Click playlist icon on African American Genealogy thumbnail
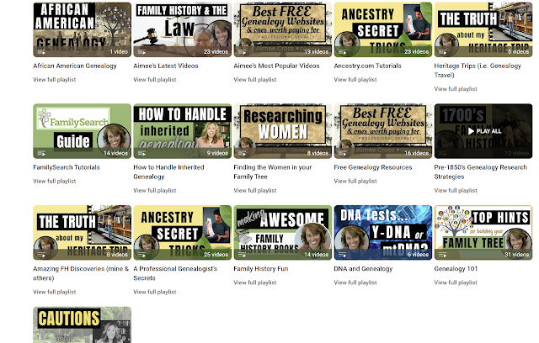This screenshot has width=539, height=343. (x=41, y=52)
